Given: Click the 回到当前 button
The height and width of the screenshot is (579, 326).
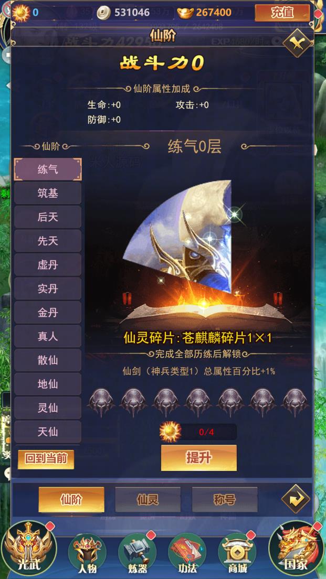Looking at the screenshot, I should coord(46,459).
